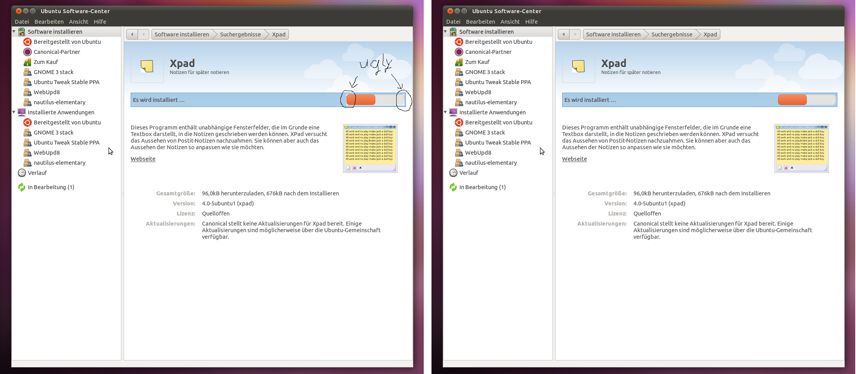Image resolution: width=856 pixels, height=374 pixels.
Task: Click the Software installieren bag icon, left window
Action: (22, 32)
